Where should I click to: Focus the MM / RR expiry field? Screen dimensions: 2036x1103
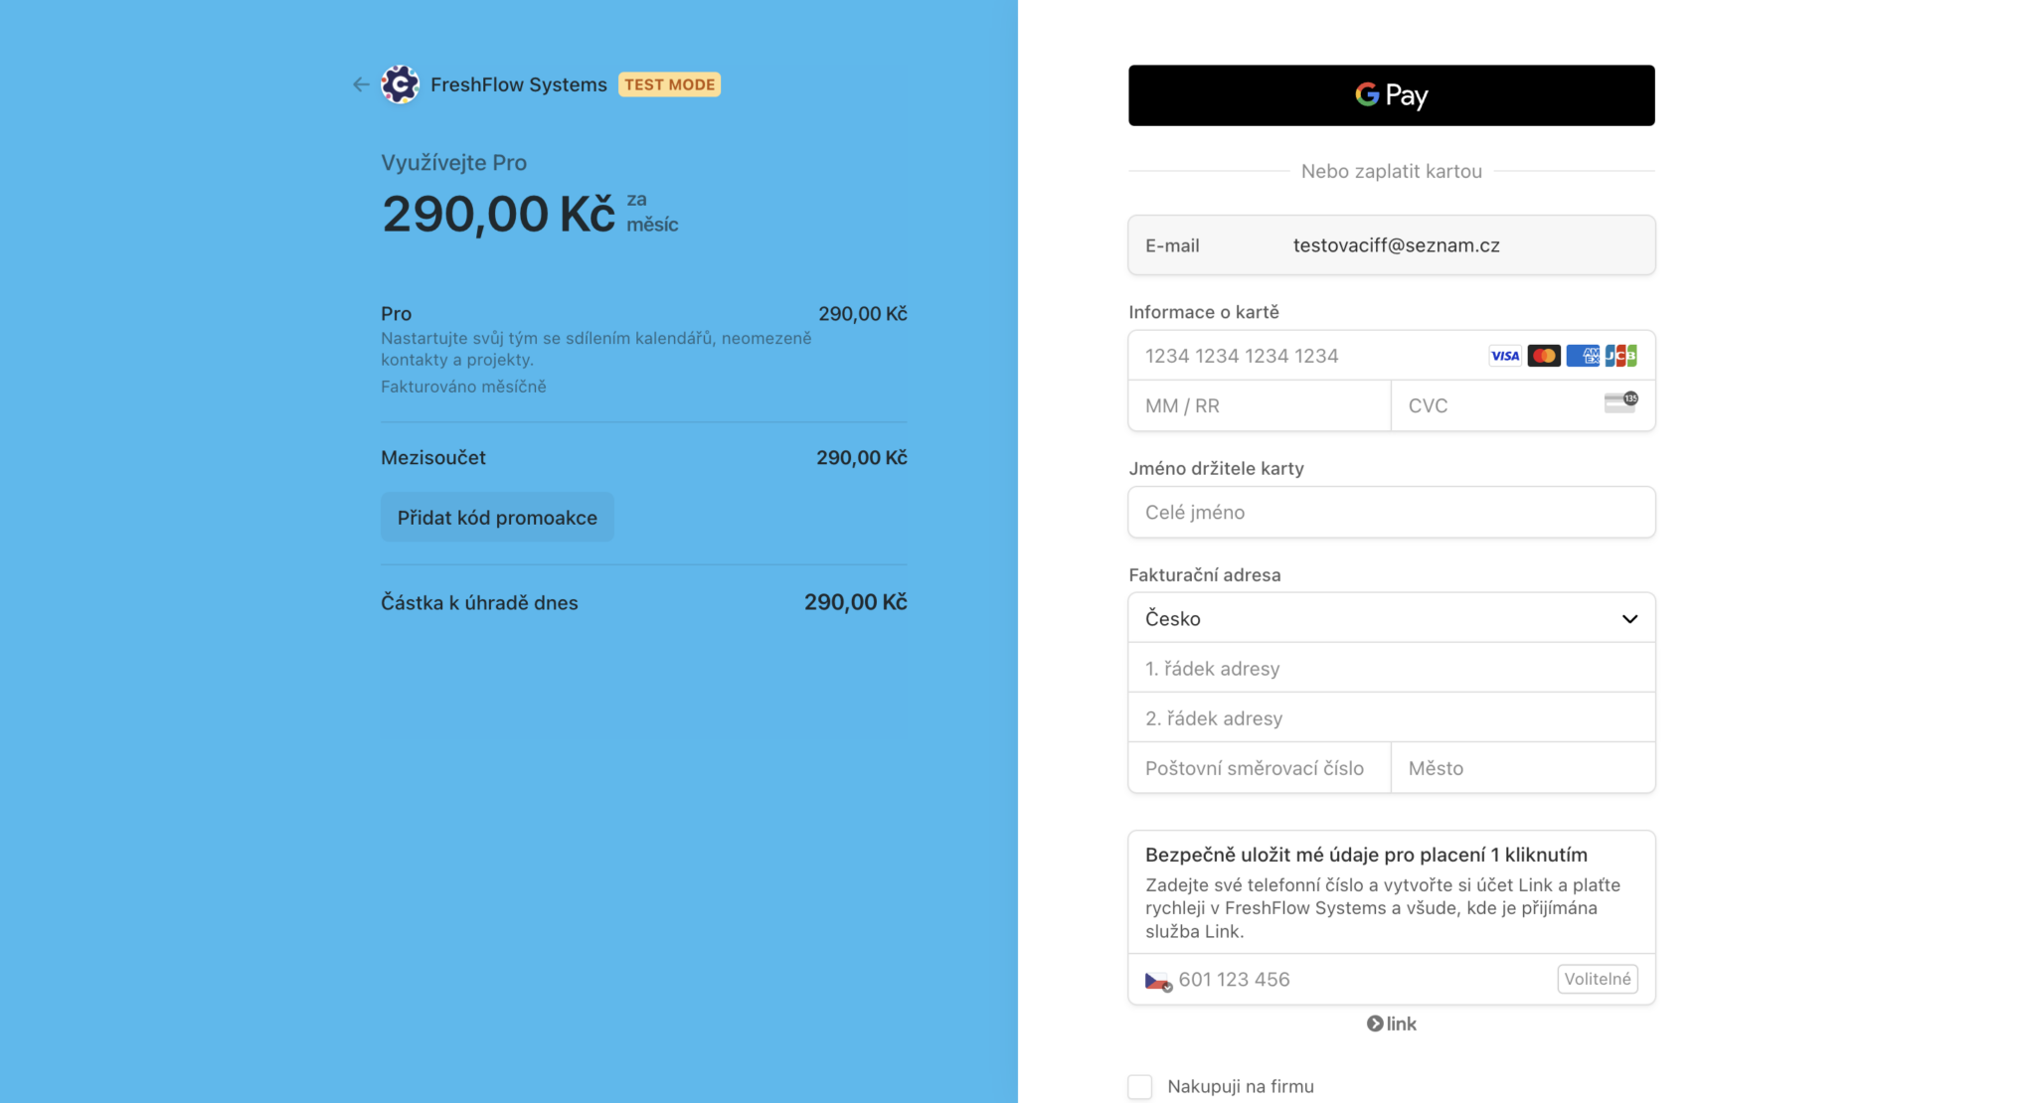pos(1258,406)
